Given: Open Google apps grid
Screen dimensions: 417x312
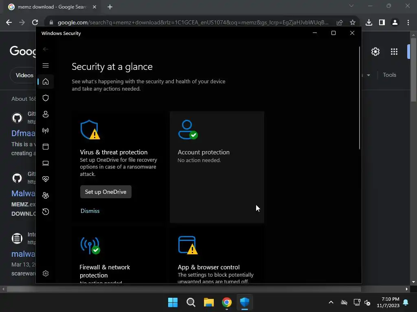Looking at the screenshot, I should click(394, 52).
